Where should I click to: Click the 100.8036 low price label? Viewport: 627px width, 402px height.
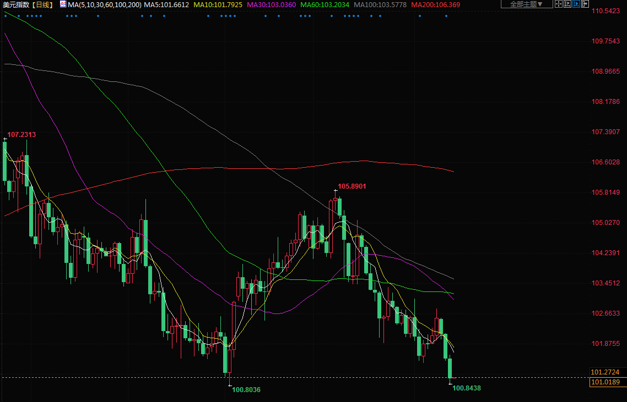coord(246,390)
